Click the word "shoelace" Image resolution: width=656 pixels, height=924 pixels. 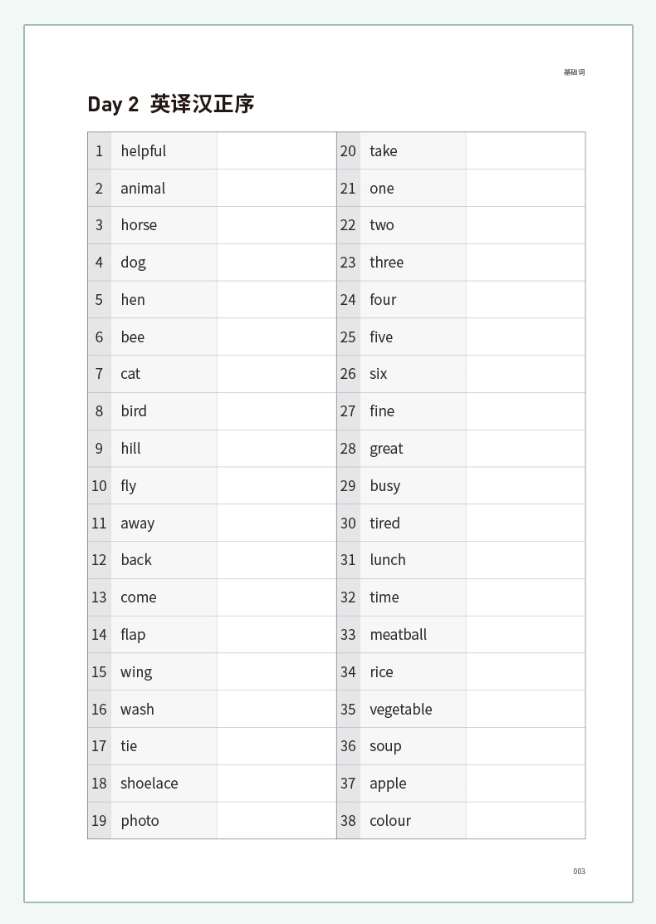click(149, 784)
